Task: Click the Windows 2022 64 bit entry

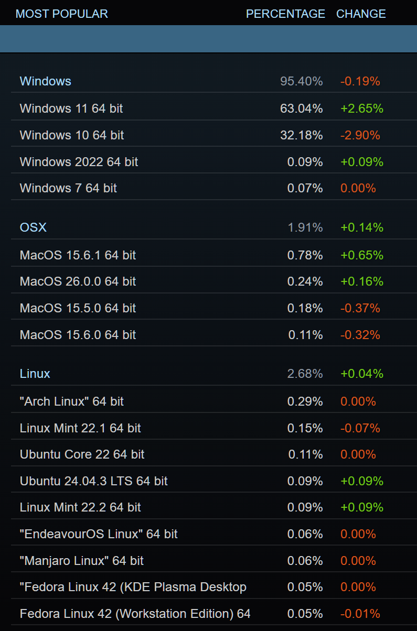Action: [x=79, y=162]
